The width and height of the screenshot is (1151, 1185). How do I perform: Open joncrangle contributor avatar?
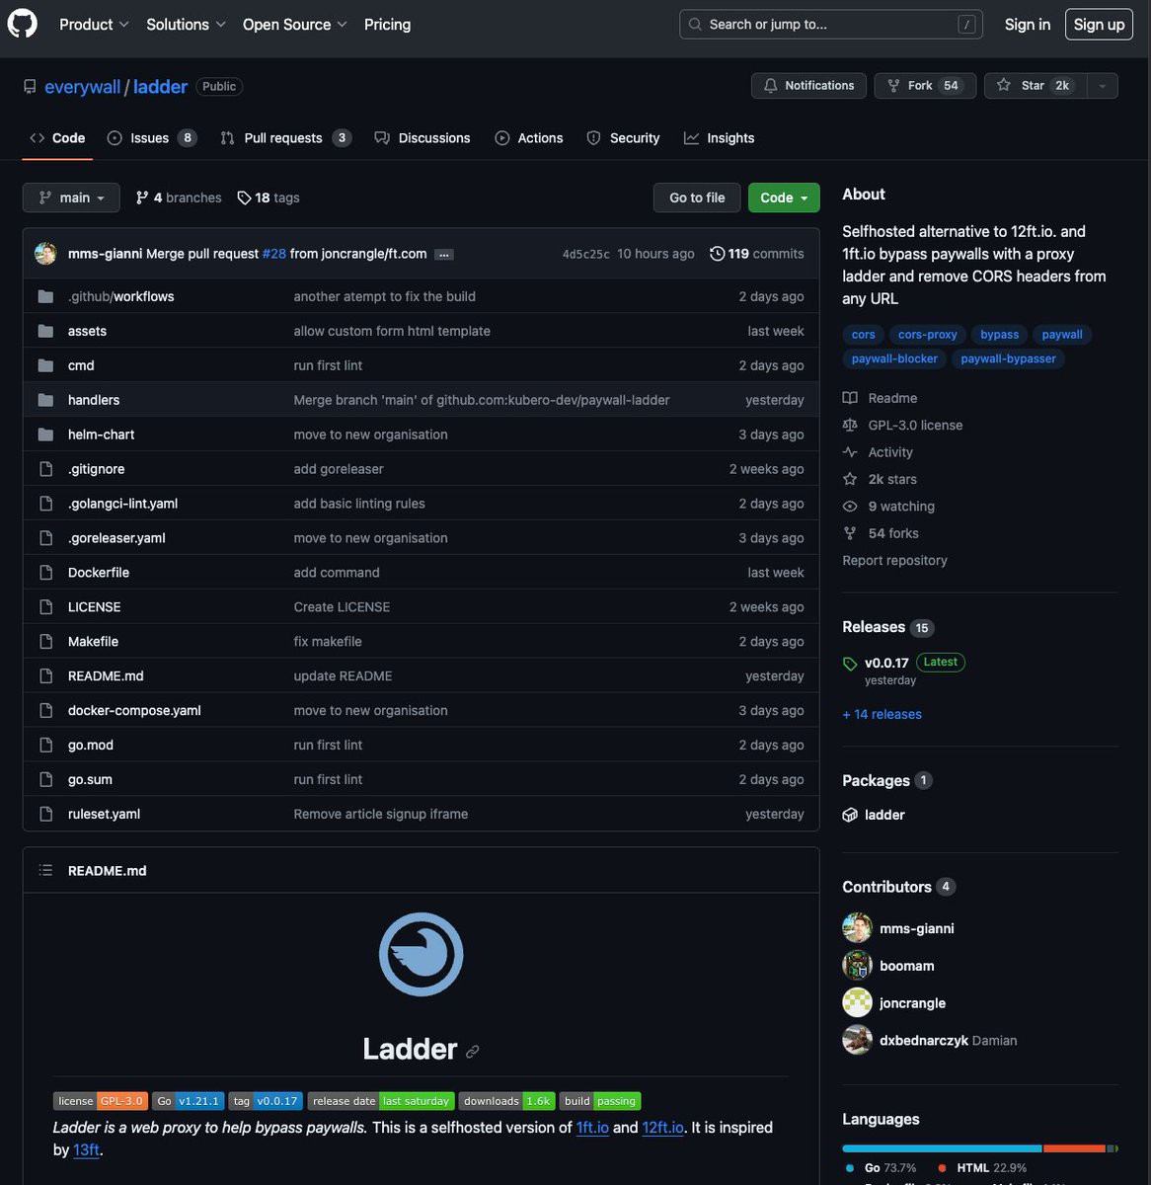[x=857, y=1002]
